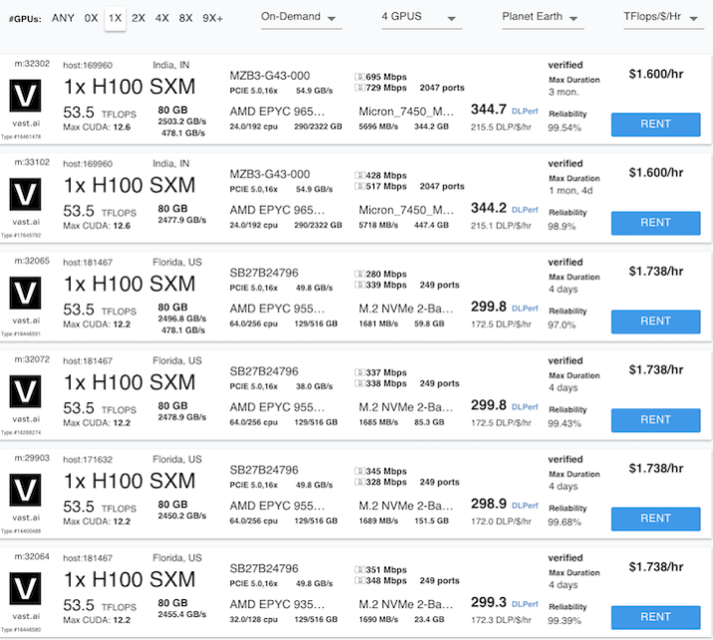Click reliability value 98.9%
Image resolution: width=713 pixels, height=640 pixels.
(562, 227)
